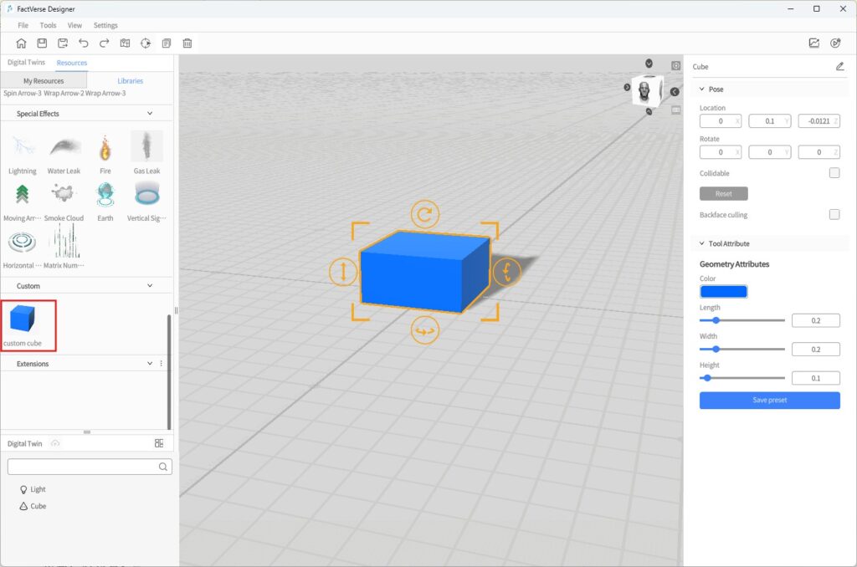Toggle the Backface culling checkbox
857x567 pixels.
tap(834, 215)
